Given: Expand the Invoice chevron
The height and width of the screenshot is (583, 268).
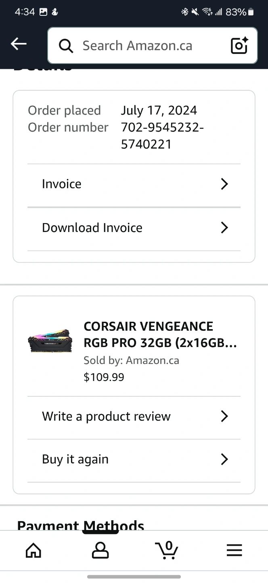Looking at the screenshot, I should tap(225, 184).
